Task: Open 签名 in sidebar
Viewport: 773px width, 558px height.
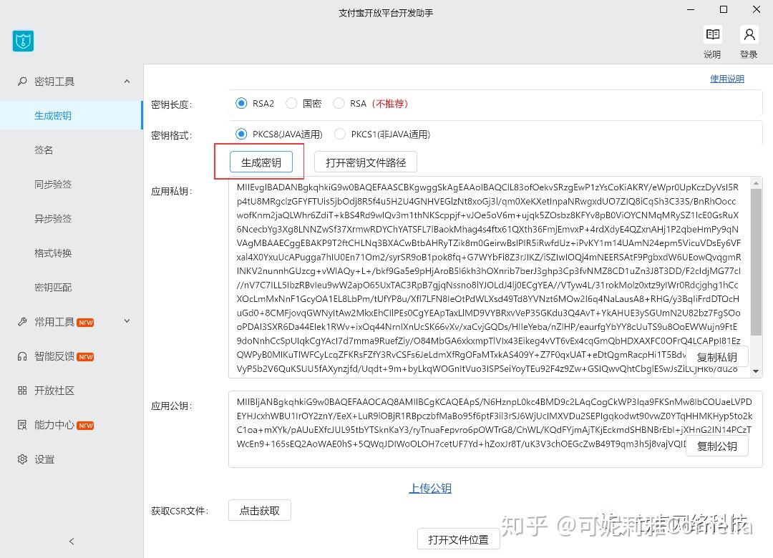Action: click(44, 150)
